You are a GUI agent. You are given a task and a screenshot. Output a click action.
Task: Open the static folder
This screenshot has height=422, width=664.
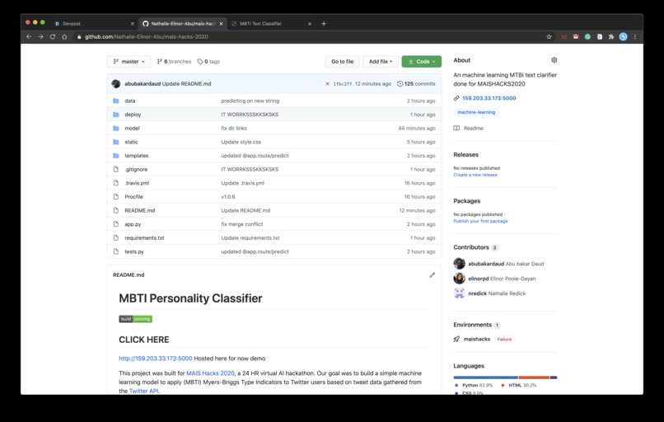(x=131, y=142)
